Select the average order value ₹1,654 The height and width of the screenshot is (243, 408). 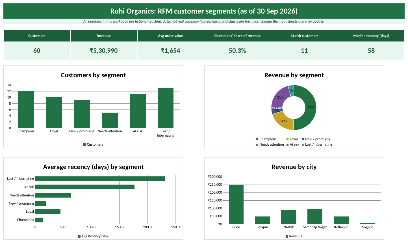[x=171, y=51]
